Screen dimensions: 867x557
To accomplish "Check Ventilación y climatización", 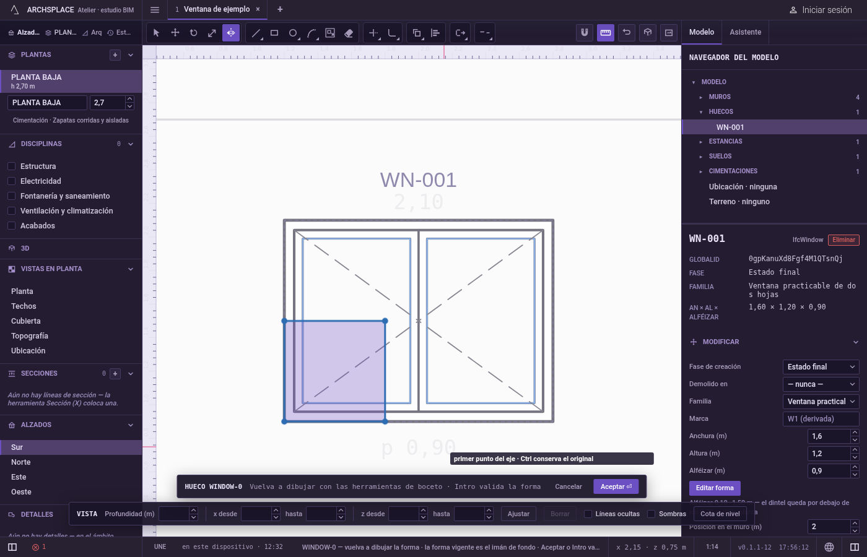I will [11, 211].
